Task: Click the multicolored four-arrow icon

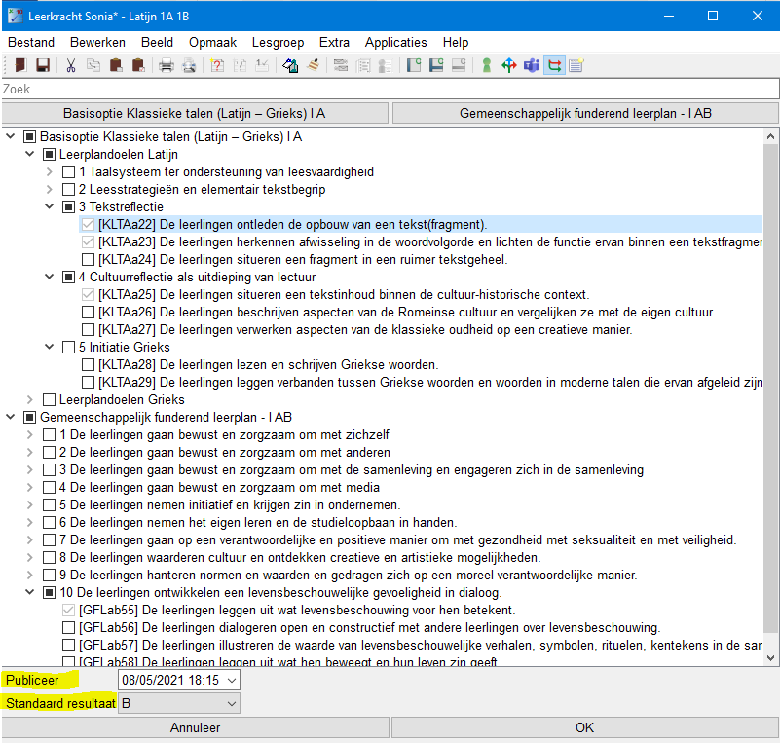Action: (x=509, y=65)
